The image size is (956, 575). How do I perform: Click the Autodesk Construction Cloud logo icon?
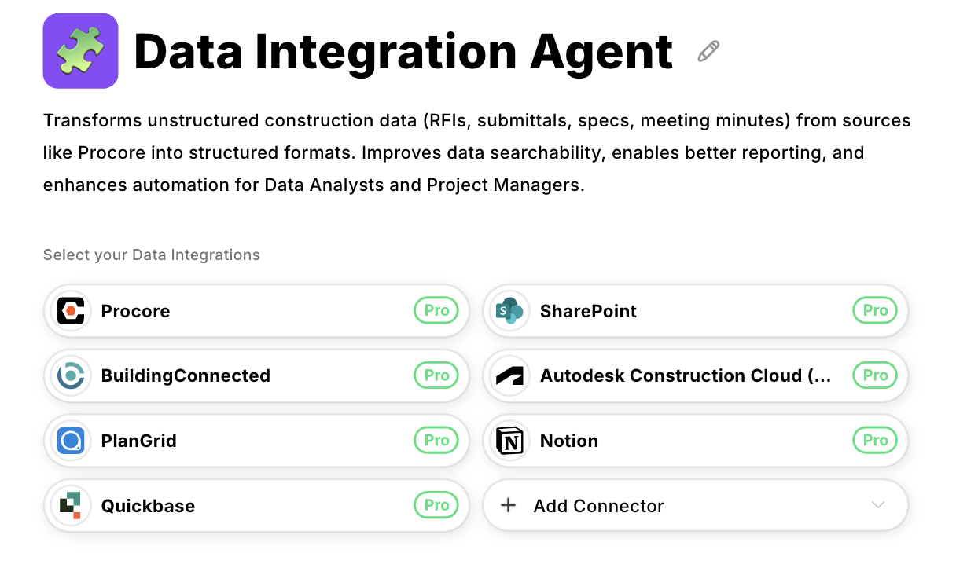(509, 376)
